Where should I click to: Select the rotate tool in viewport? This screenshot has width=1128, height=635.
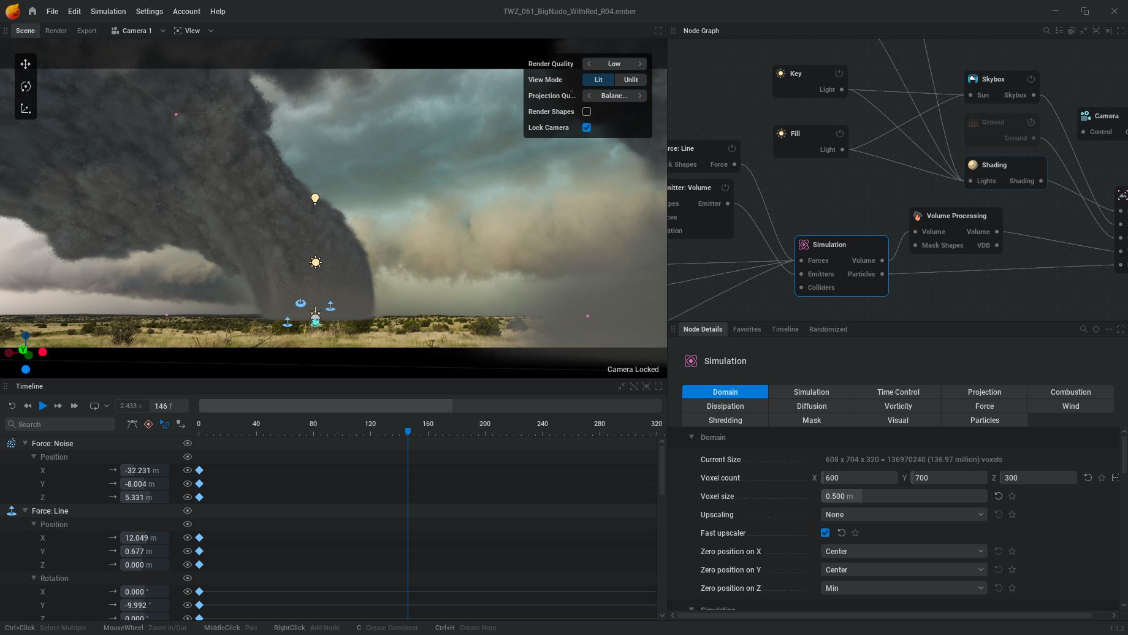click(x=25, y=86)
